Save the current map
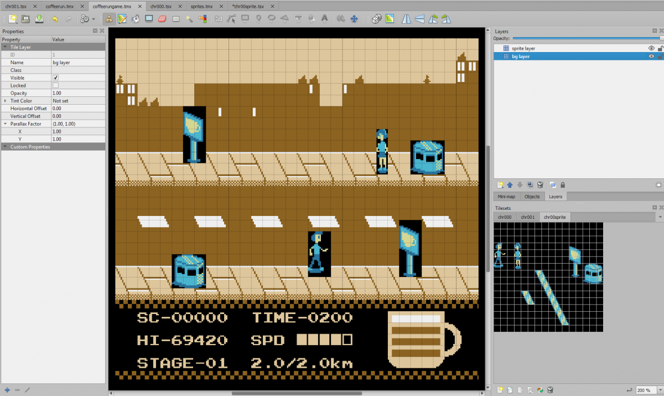This screenshot has width=664, height=396. coord(39,18)
